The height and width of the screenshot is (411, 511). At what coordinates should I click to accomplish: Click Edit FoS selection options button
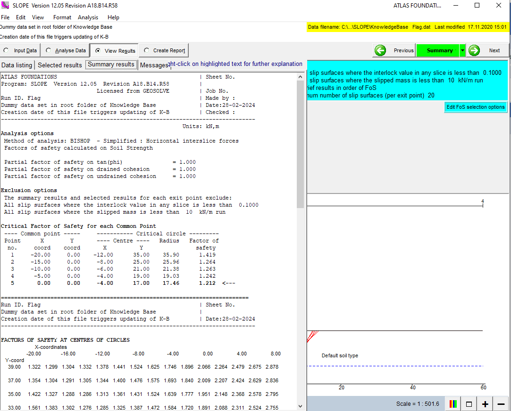point(476,107)
